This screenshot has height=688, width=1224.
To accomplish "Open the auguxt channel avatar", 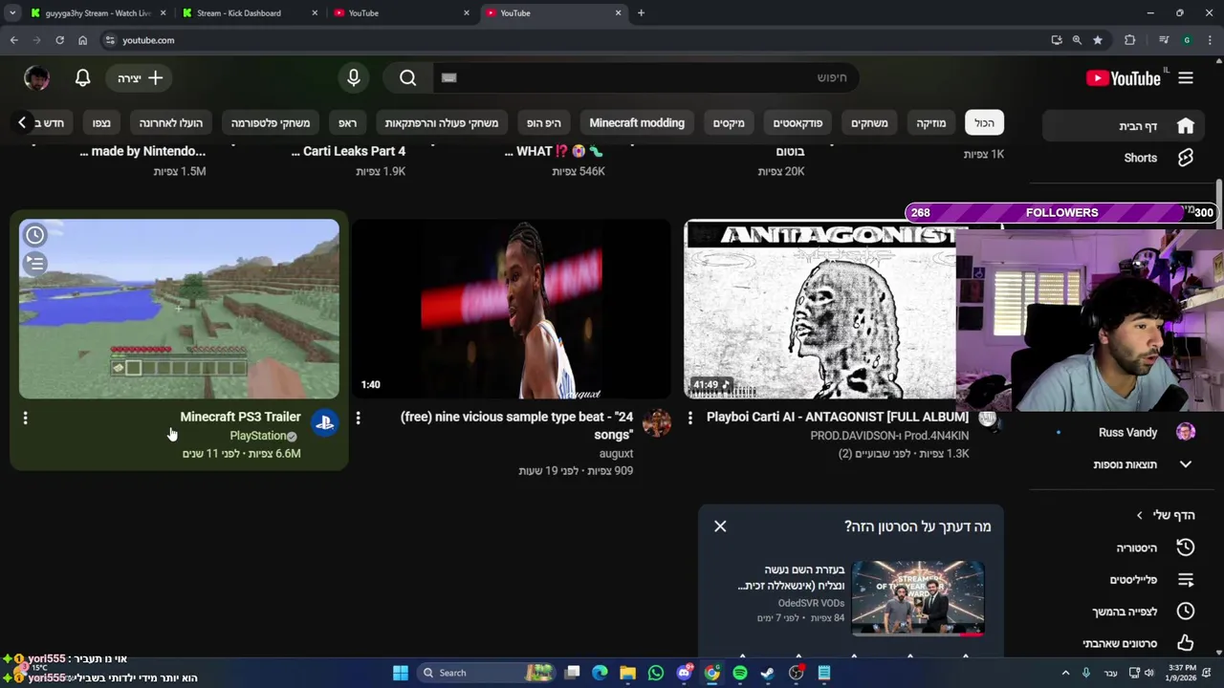I will point(657,422).
